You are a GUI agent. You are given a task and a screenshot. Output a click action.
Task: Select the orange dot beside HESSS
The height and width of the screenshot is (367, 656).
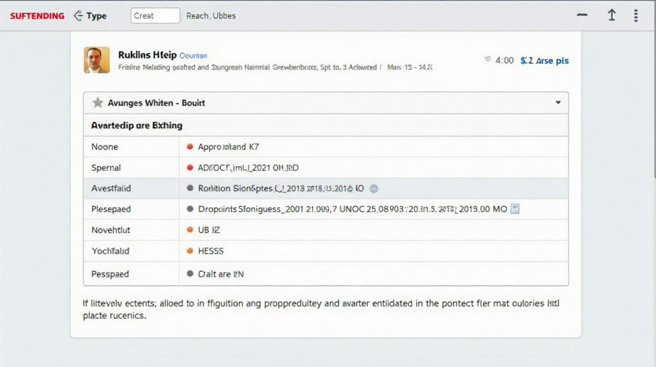click(190, 251)
